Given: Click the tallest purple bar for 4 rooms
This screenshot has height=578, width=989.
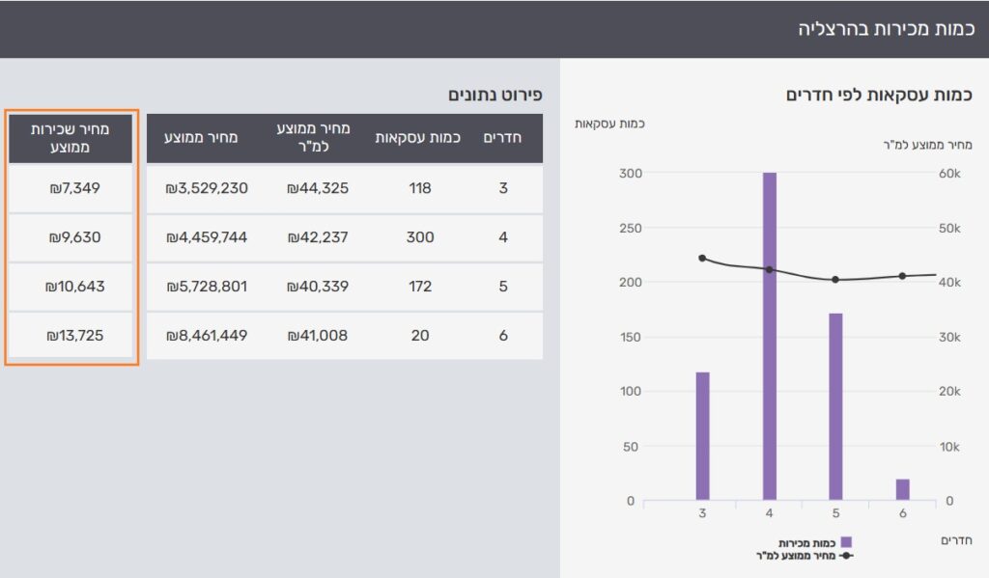Looking at the screenshot, I should pyautogui.click(x=770, y=338).
